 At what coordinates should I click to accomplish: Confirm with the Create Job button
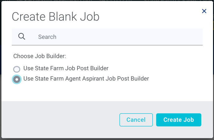pyautogui.click(x=179, y=120)
